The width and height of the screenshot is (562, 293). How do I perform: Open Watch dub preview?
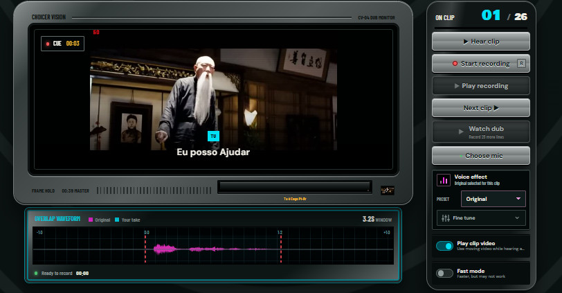[x=480, y=132]
